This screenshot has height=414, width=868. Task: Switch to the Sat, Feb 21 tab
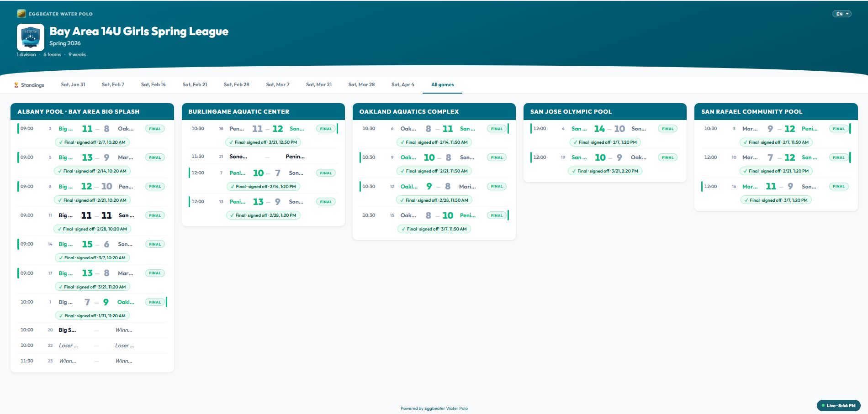point(195,85)
